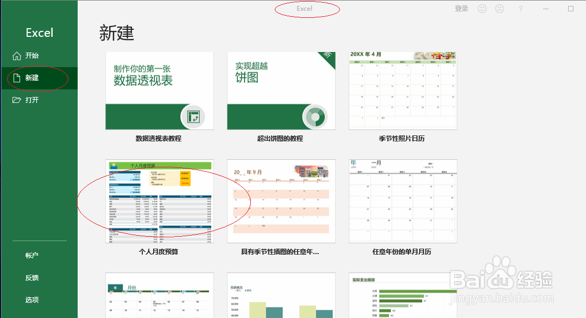Open the 反馈 page
This screenshot has width=586, height=318.
pos(32,278)
